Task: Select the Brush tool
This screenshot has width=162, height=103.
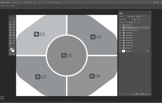Action: (14, 27)
